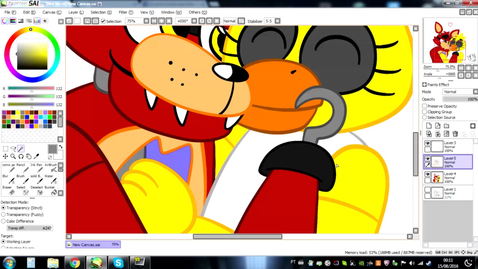Switch to New Canvas.sai document tab
The width and height of the screenshot is (478, 269).
(93, 245)
